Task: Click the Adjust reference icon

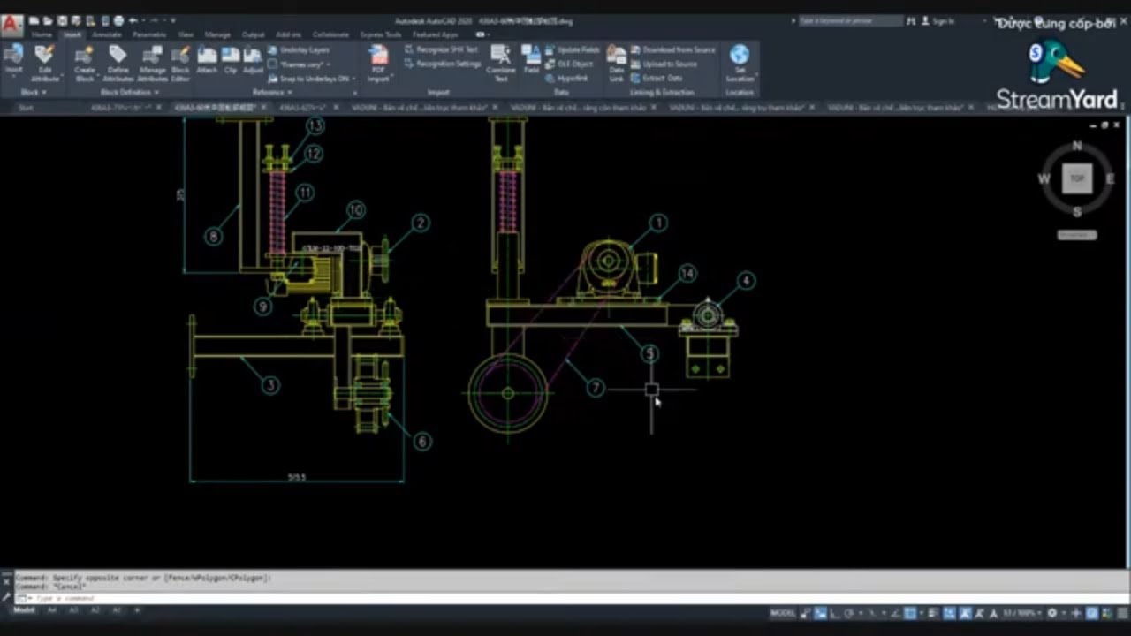Action: pyautogui.click(x=253, y=56)
